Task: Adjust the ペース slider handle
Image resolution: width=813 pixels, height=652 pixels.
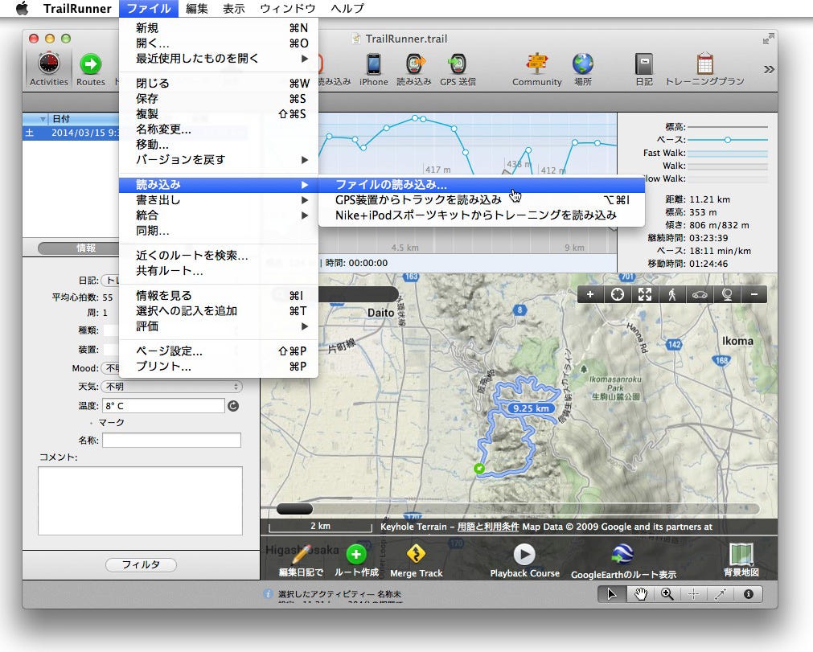Action: (728, 140)
